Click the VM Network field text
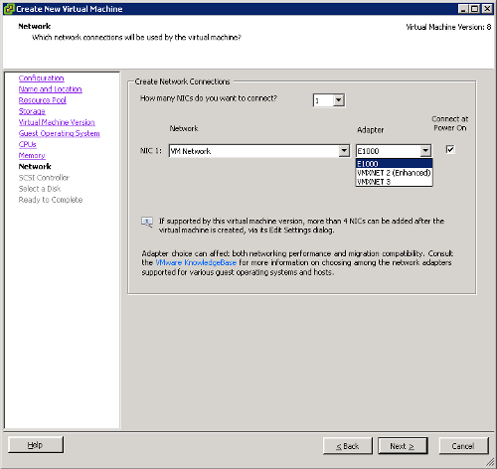 tap(191, 151)
